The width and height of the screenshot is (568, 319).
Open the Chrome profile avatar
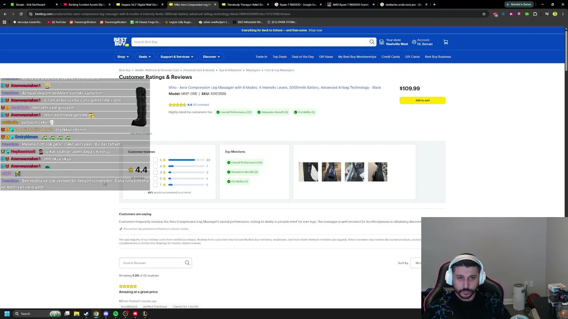[555, 14]
